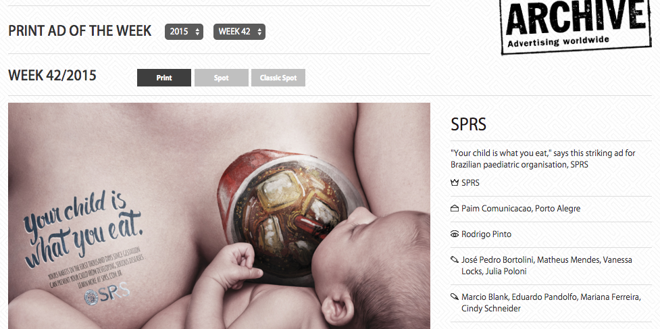Click the eye icon next to Rodrigo Pinto
The image size is (660, 329).
coord(454,234)
